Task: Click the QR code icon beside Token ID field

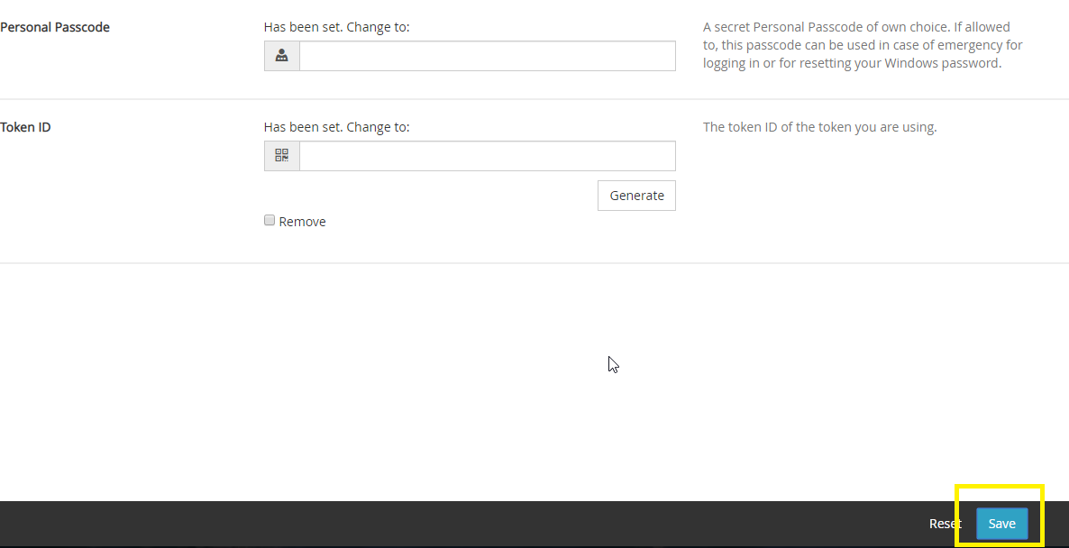Action: (281, 156)
